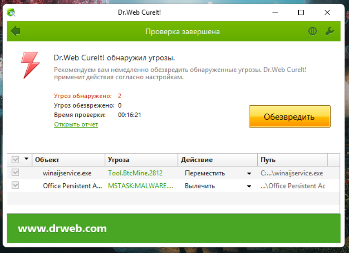Click the scan time value 00:16:21
The height and width of the screenshot is (253, 349).
click(x=130, y=115)
